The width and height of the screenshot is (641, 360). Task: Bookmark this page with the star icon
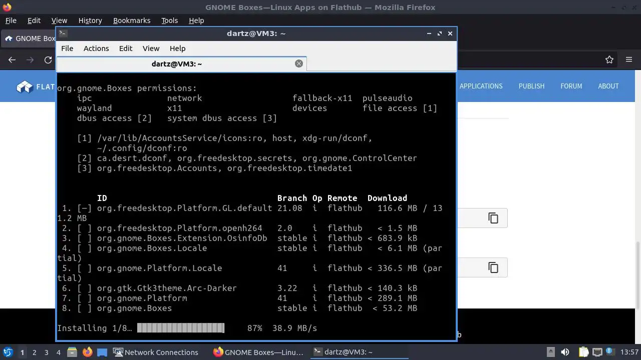tap(609, 59)
